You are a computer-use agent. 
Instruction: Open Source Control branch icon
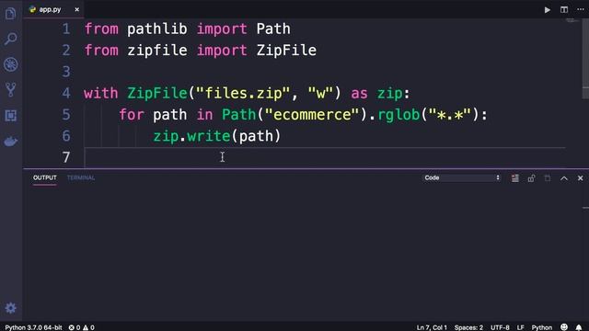coord(10,90)
